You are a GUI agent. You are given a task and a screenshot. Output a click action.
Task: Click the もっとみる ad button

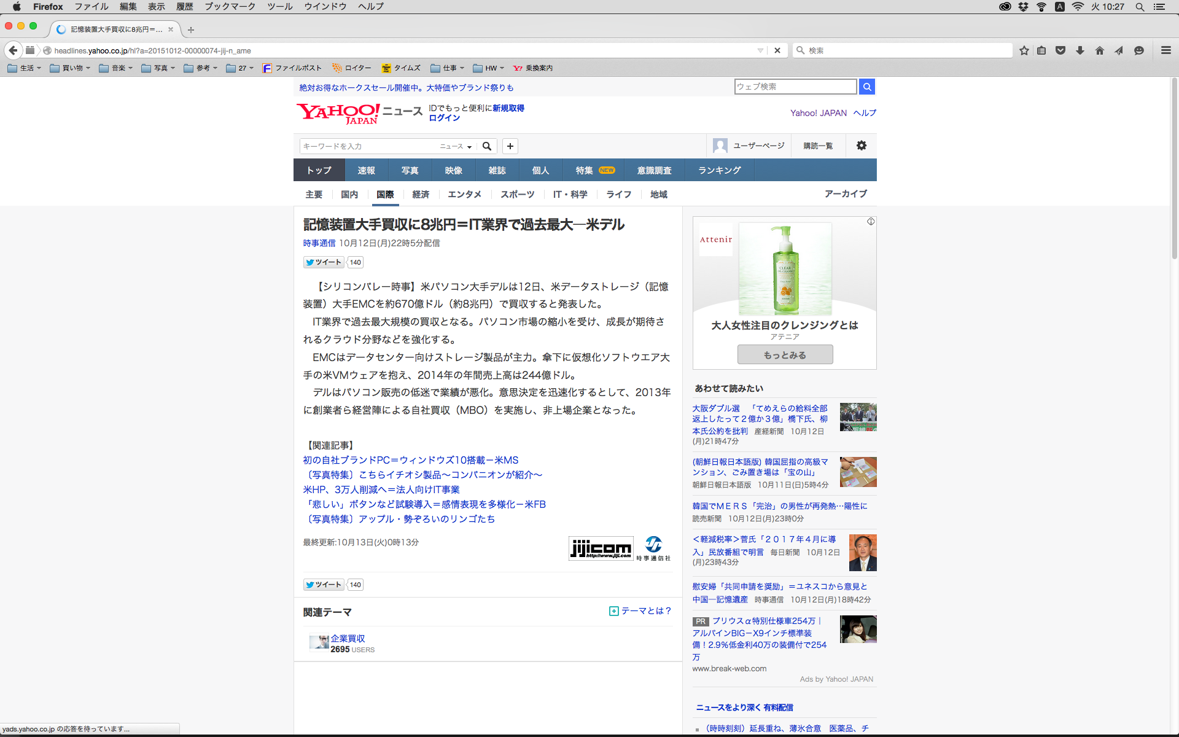[785, 355]
